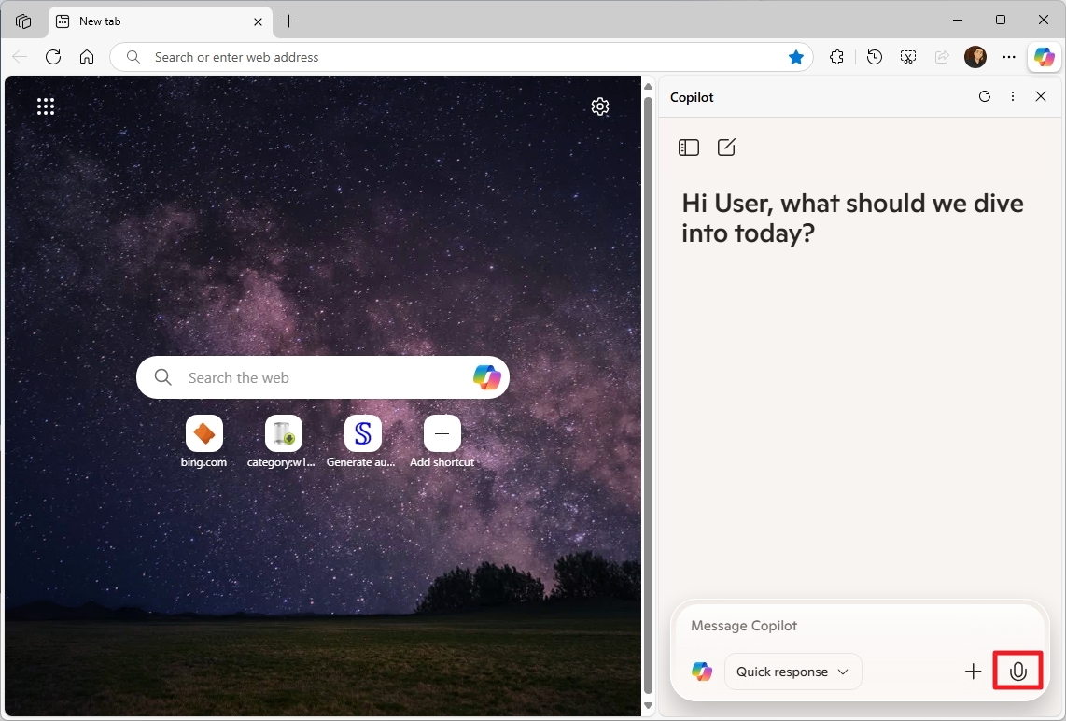1066x721 pixels.
Task: Launch the screenshot capture tool
Action: tap(907, 57)
